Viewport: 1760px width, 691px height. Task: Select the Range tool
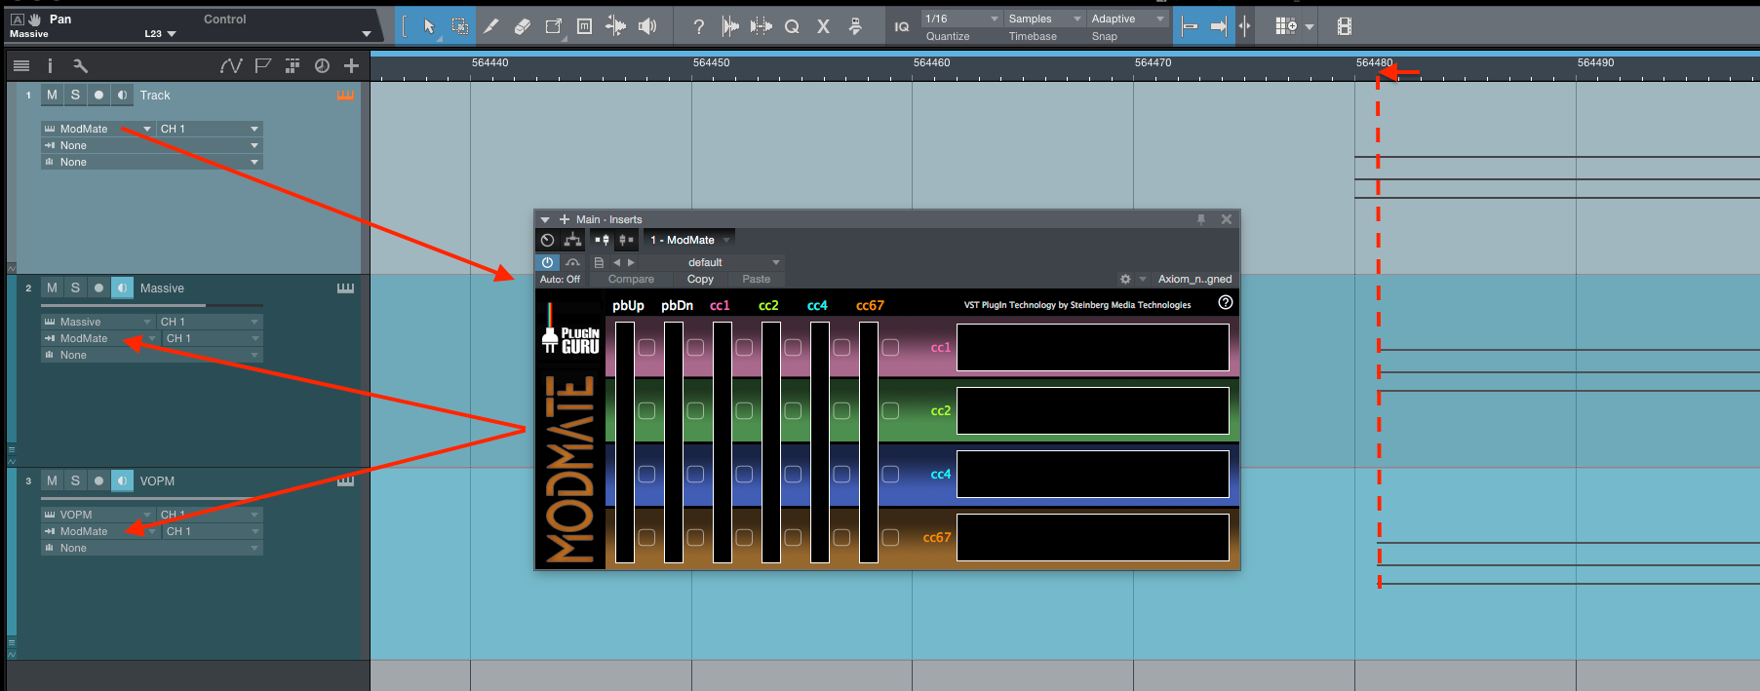(x=459, y=26)
